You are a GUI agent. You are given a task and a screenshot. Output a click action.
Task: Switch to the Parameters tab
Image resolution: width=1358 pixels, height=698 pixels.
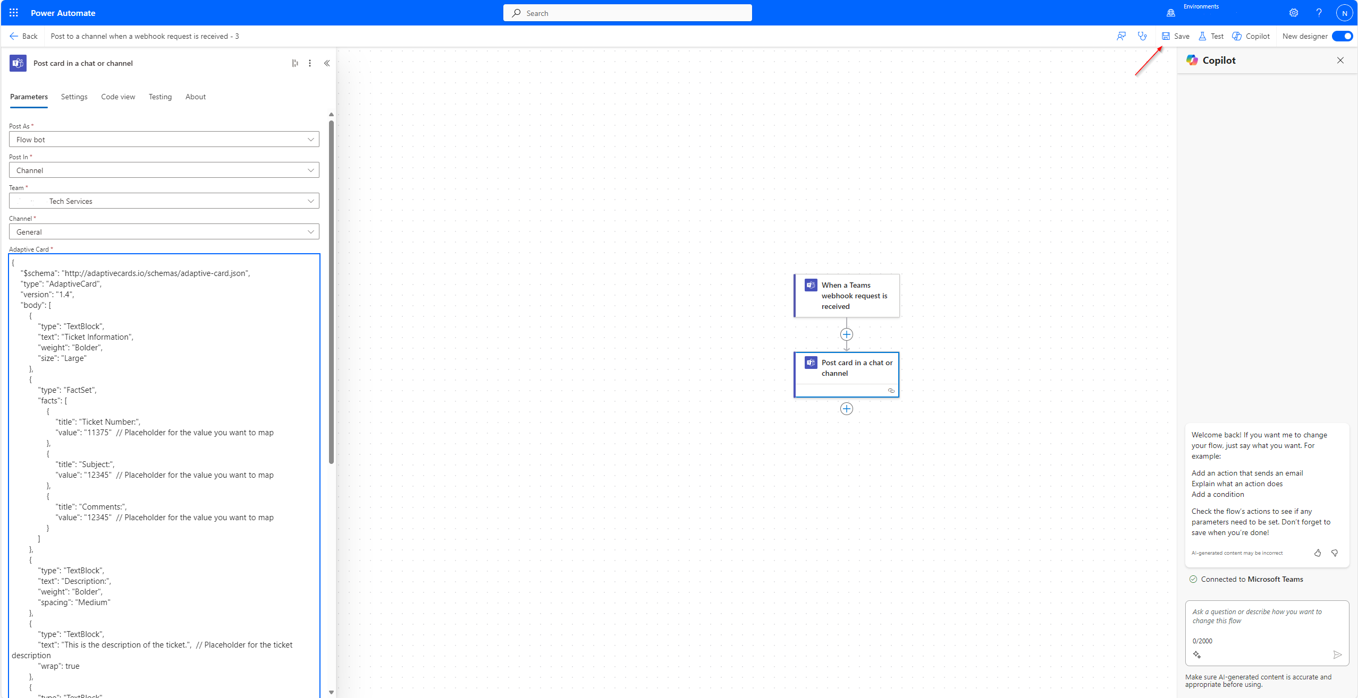29,97
